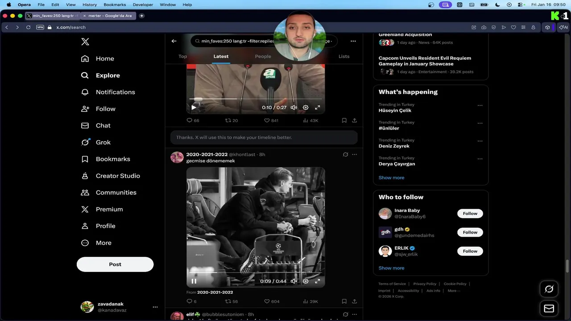The image size is (571, 321).
Task: Open Bookmarks in the sidebar
Action: [x=105, y=159]
